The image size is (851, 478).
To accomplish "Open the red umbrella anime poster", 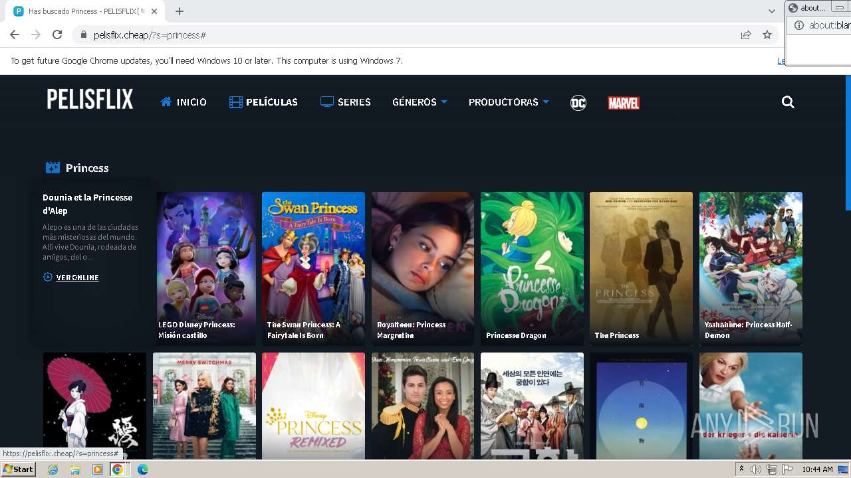I will click(94, 406).
